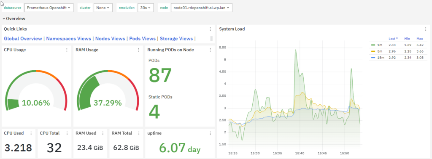Open the Nodes Views link
The width and height of the screenshot is (432, 159).
click(x=110, y=39)
